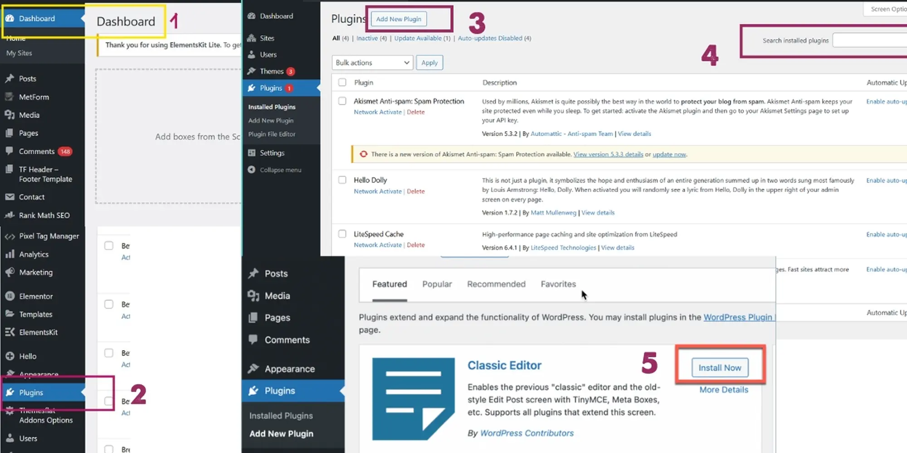Click the ElementsKit sidebar icon

[10, 333]
